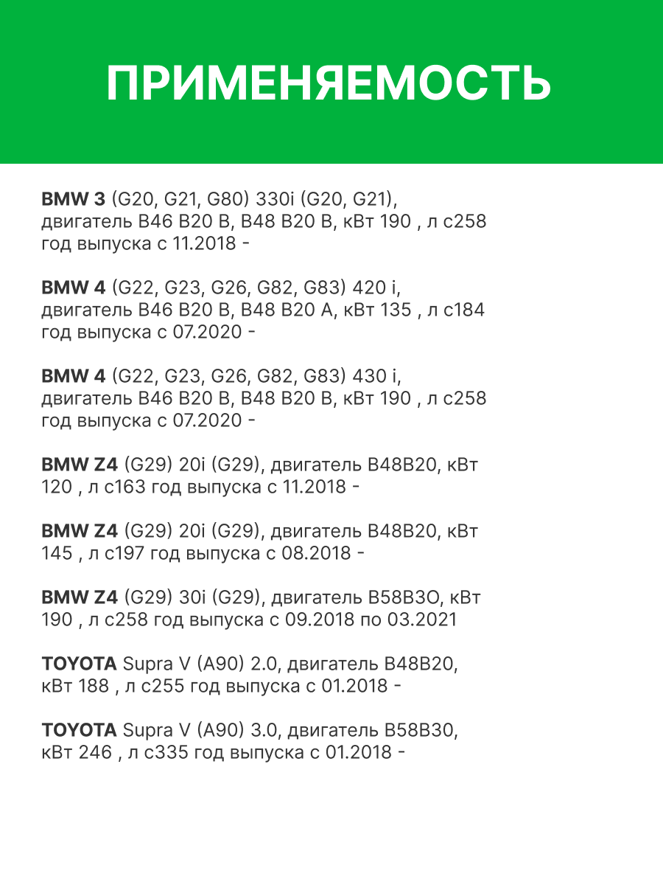This screenshot has width=663, height=885.
Task: Click bold "BMW Z4" in the 30i entry
Action: tap(80, 597)
